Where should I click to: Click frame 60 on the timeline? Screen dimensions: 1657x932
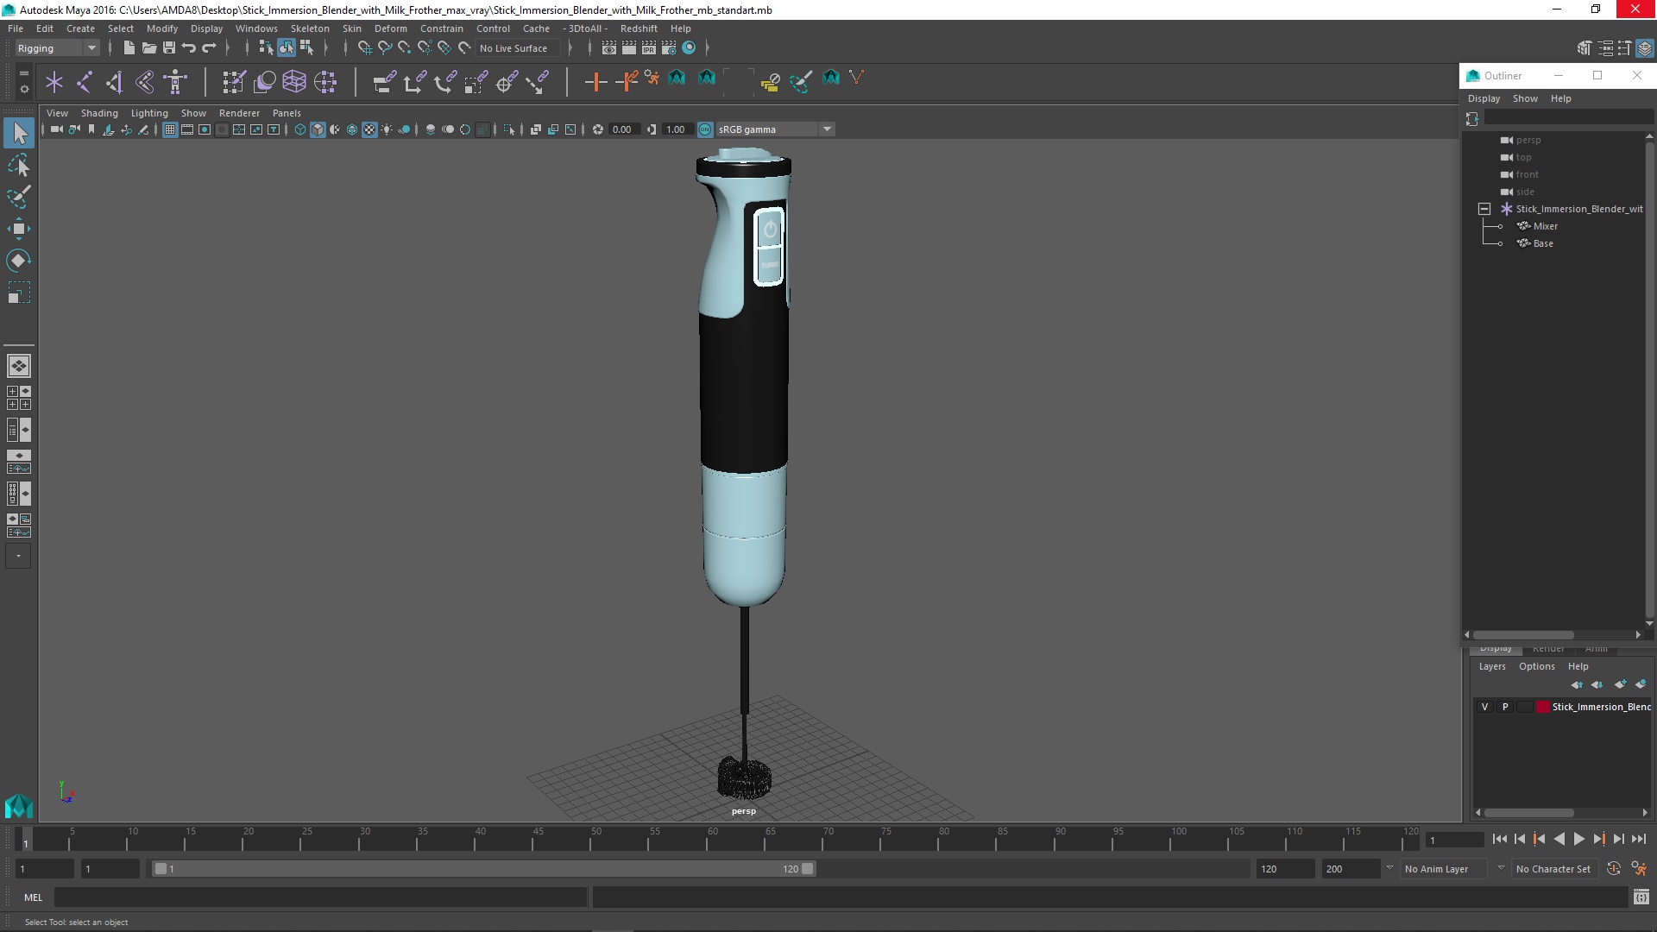coord(713,839)
